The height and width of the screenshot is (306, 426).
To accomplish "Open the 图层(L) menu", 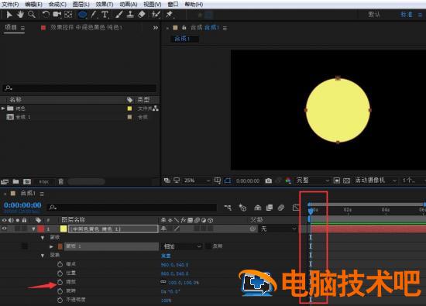I will point(81,5).
